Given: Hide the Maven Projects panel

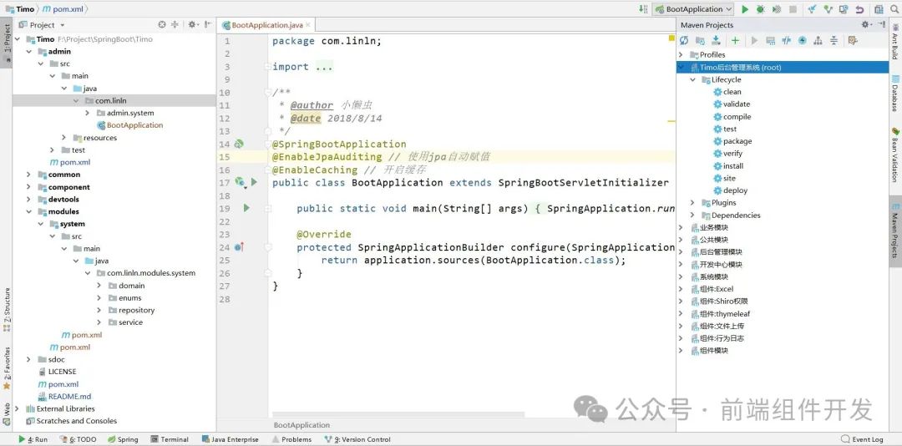Looking at the screenshot, I should coord(881,25).
